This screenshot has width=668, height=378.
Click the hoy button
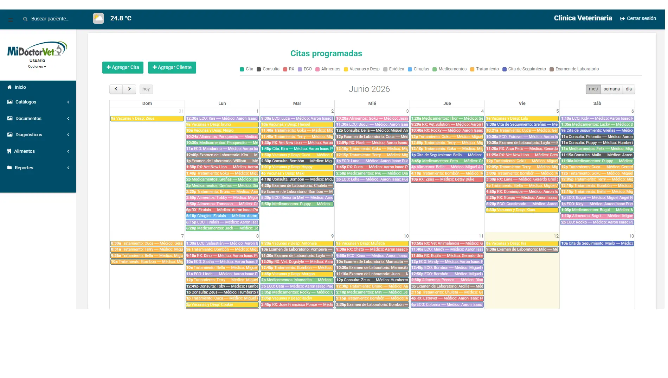point(146,89)
